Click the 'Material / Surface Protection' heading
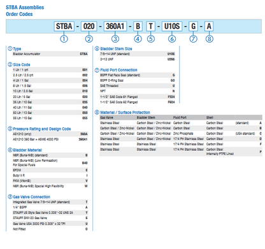 (125, 112)
